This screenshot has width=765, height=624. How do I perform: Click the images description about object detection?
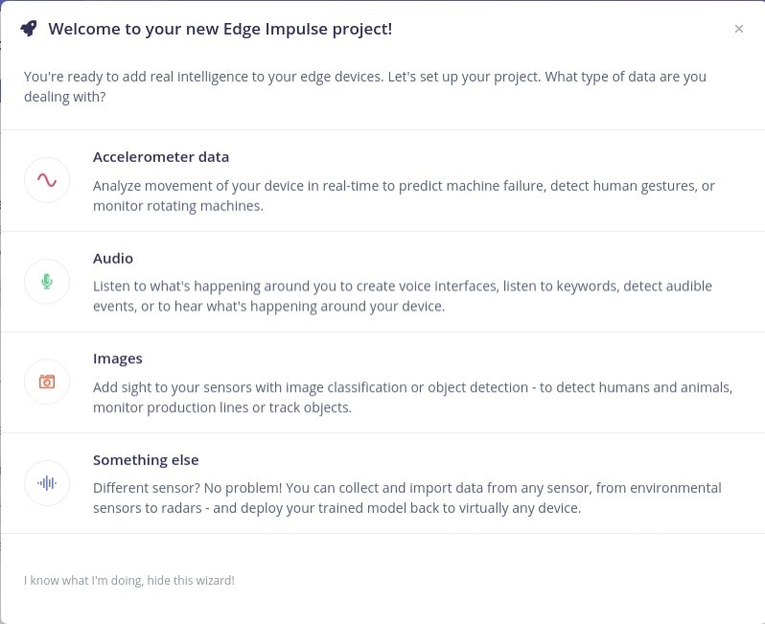(412, 387)
